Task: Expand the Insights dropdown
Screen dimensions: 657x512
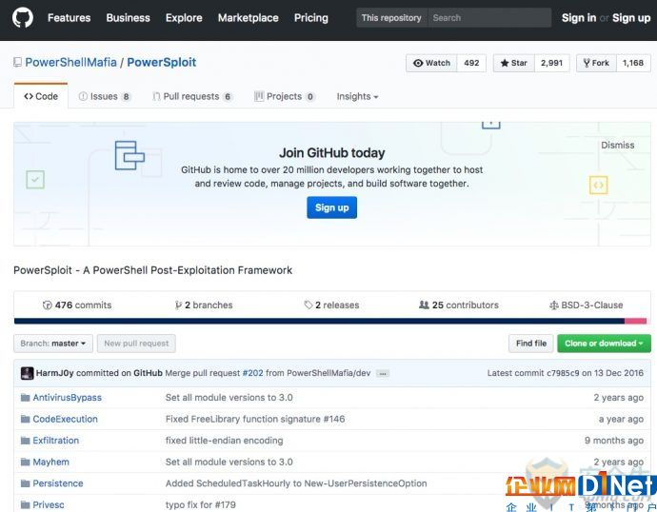Action: coord(357,97)
